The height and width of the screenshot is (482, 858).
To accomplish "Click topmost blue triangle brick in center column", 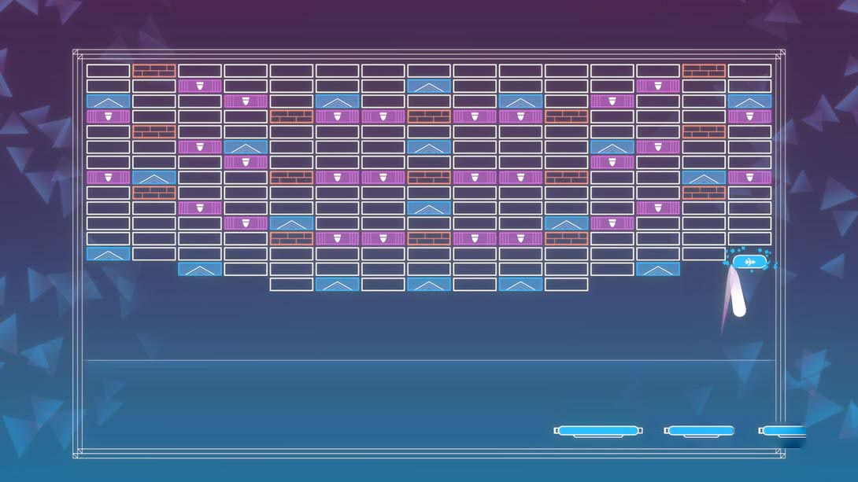I will (429, 86).
